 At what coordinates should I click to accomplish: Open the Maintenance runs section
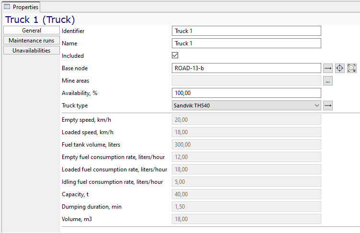32,41
